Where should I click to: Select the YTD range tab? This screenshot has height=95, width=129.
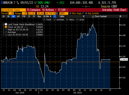(x=24, y=16)
